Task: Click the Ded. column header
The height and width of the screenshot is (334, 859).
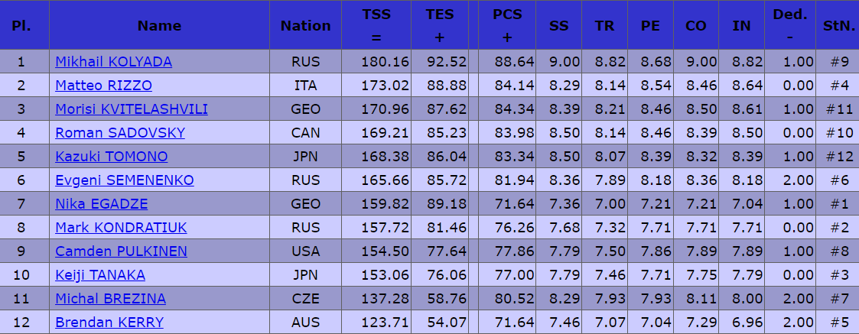Action: 789,26
